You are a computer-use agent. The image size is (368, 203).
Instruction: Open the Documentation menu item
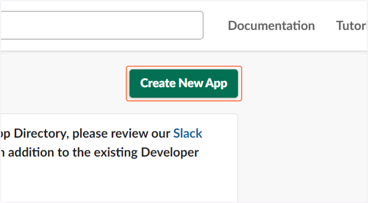coord(271,25)
